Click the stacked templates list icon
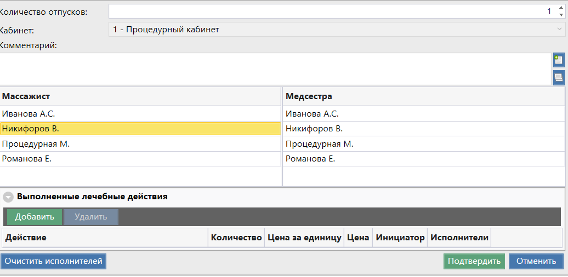Image resolution: width=568 pixels, height=277 pixels. [x=559, y=78]
